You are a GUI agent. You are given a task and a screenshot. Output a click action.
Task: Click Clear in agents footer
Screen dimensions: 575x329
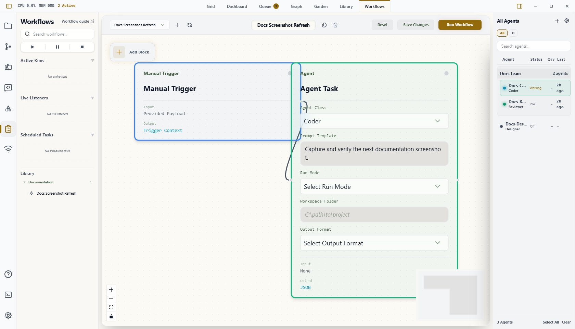tap(566, 322)
